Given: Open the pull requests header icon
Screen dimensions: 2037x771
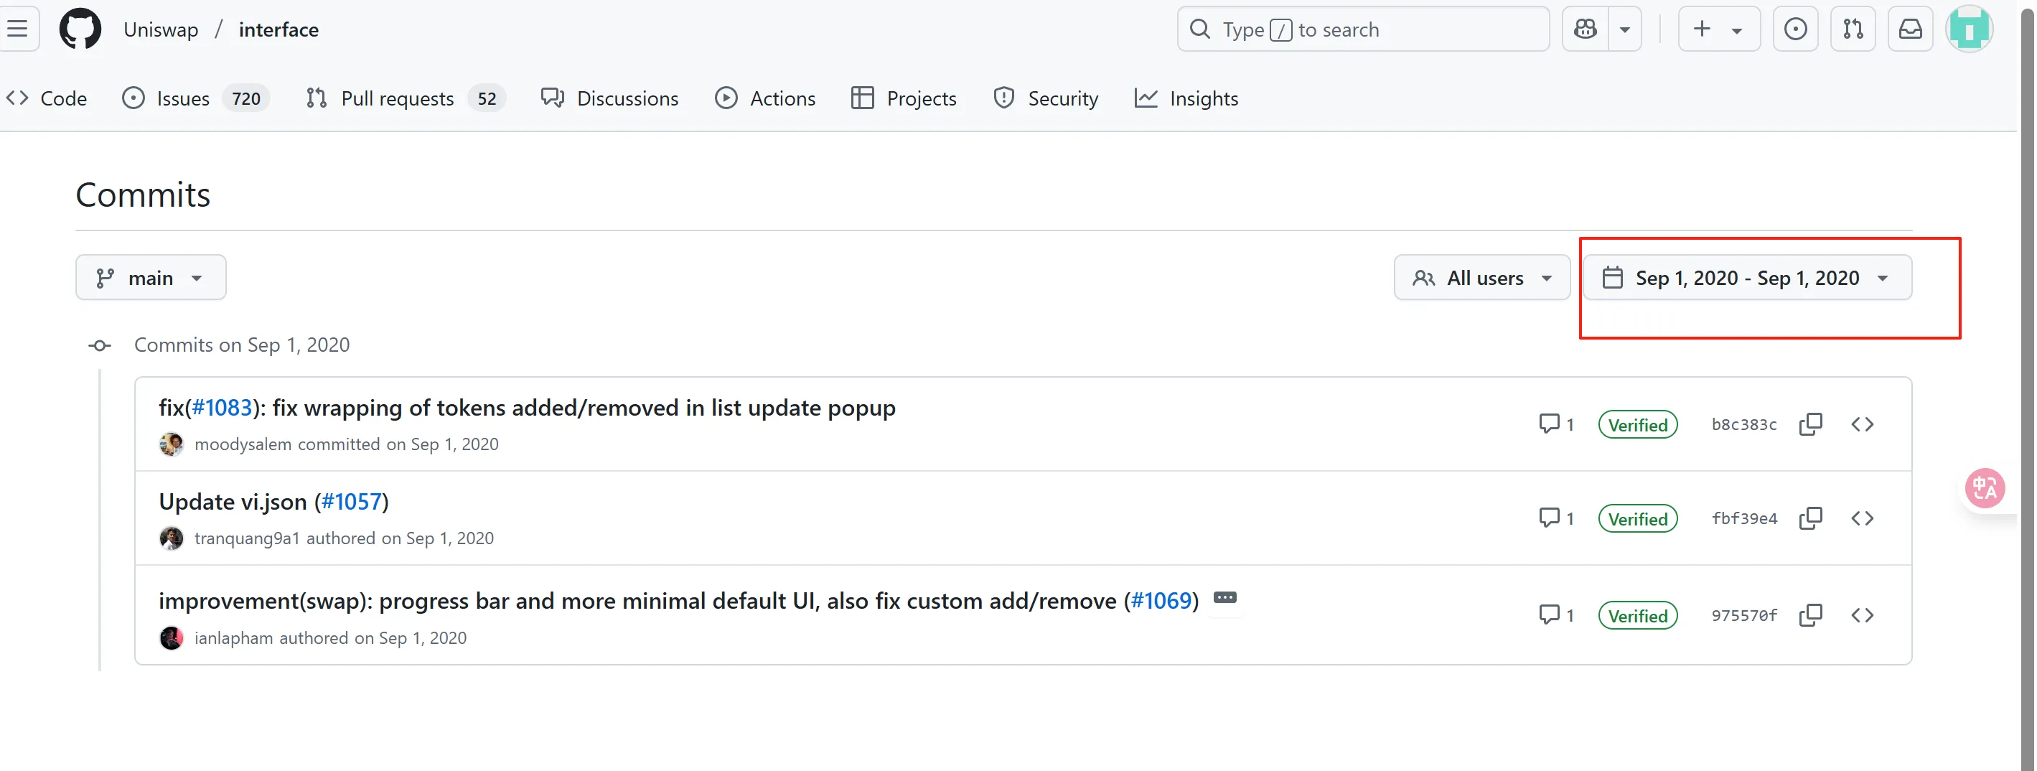Looking at the screenshot, I should tap(1853, 29).
